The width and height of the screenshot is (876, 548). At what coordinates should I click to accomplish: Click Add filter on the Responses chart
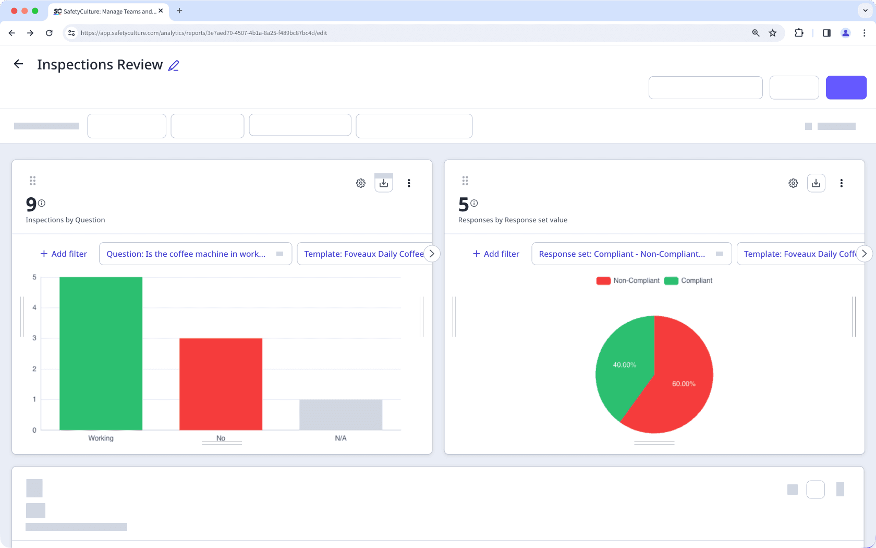[495, 254]
